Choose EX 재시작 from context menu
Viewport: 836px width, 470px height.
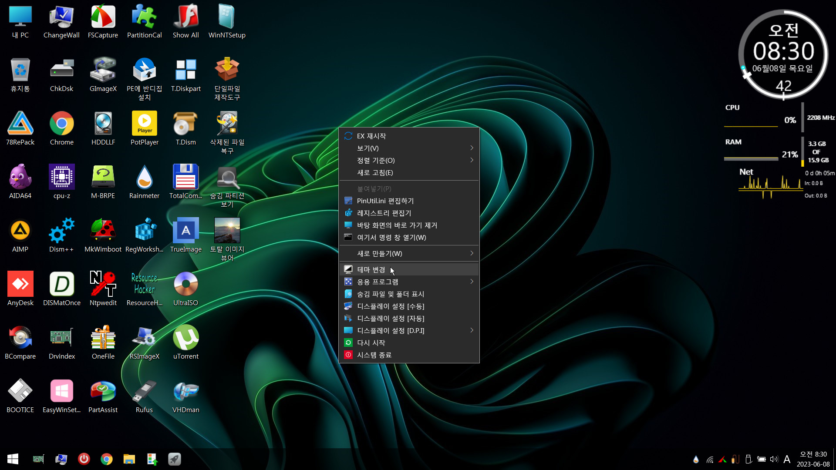tap(409, 136)
